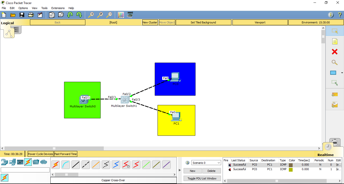Choose the cyan Console cable
This screenshot has height=184, width=344.
[x=66, y=165]
